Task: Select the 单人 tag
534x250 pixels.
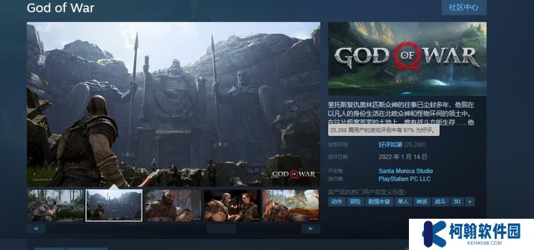Action: tap(403, 202)
